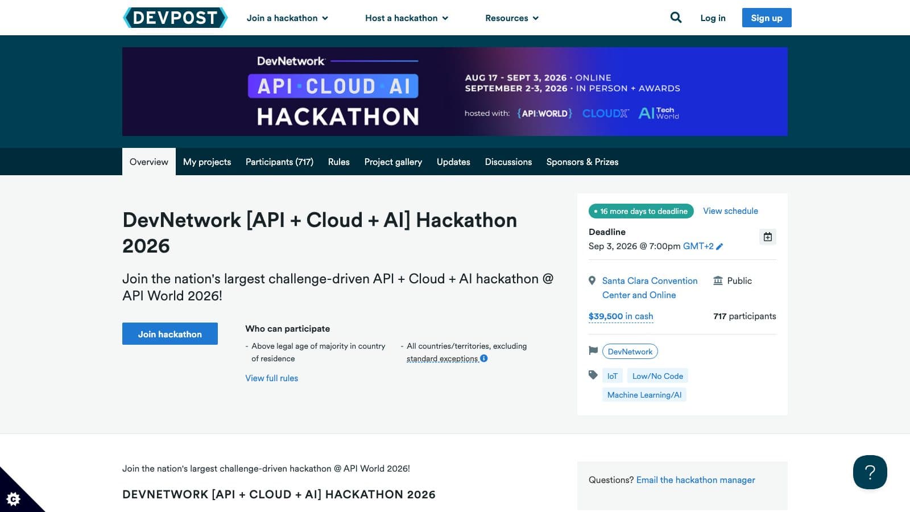Image resolution: width=910 pixels, height=512 pixels.
Task: Click Email the hackathon manager link
Action: pyautogui.click(x=696, y=480)
